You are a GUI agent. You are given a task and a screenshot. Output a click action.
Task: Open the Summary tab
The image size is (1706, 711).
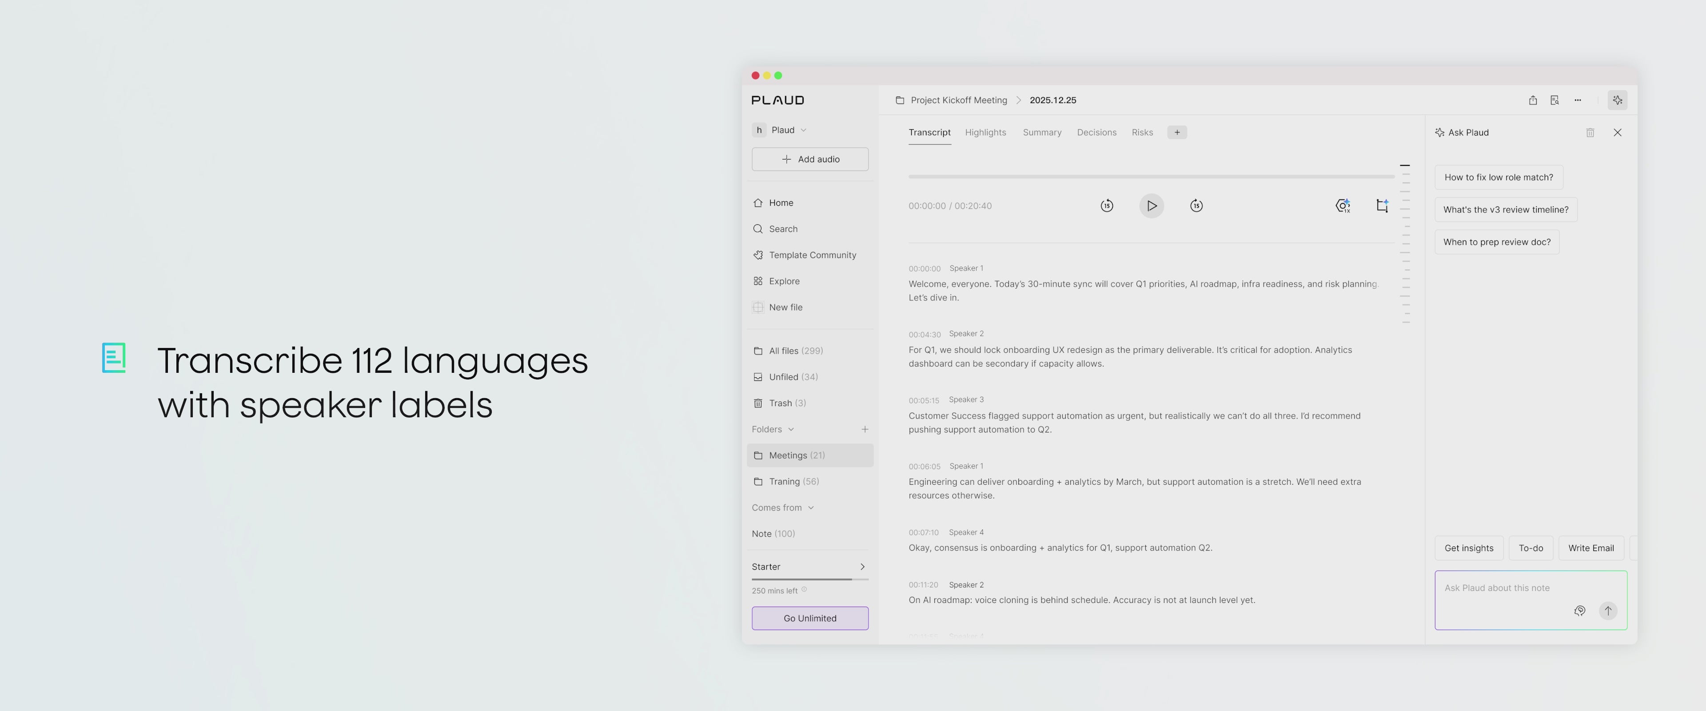(x=1042, y=132)
